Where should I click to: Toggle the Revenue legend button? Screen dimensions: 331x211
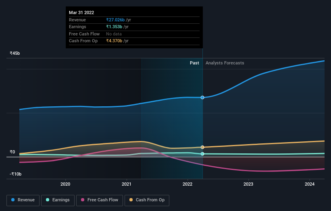tap(23, 200)
